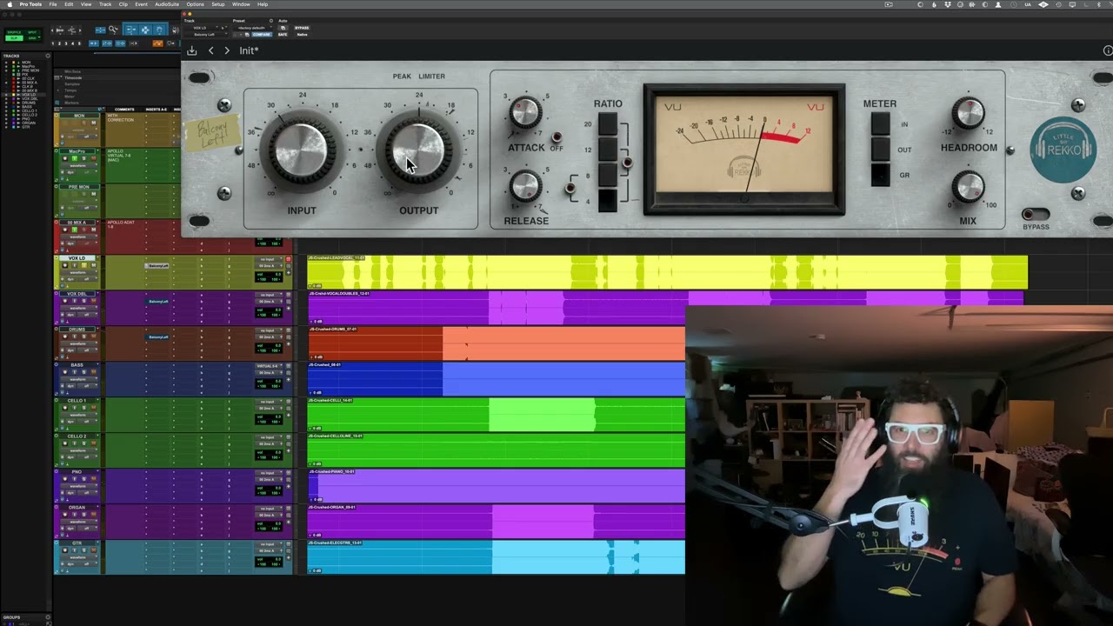Toggle the plugin BYPASS switch on the faceplate
The height and width of the screenshot is (626, 1113).
(x=1035, y=214)
